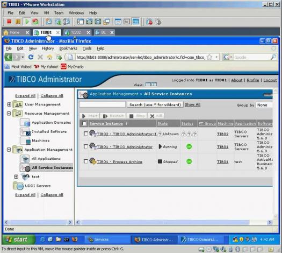Click the All Applications icon
The height and width of the screenshot is (253, 282).
[x=25, y=159]
